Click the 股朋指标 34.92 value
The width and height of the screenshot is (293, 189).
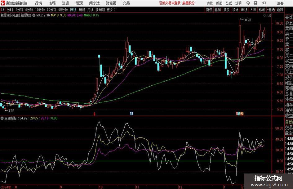coord(24,118)
